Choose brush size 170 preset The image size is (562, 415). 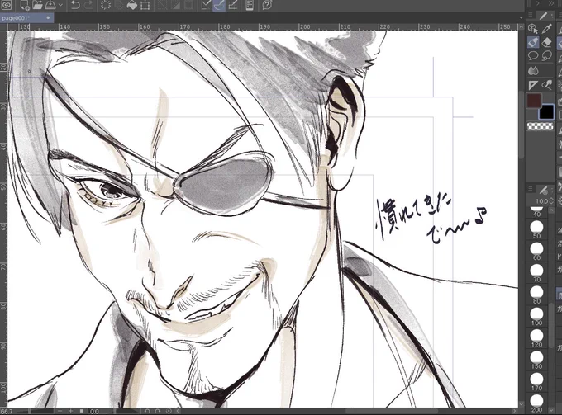click(536, 382)
